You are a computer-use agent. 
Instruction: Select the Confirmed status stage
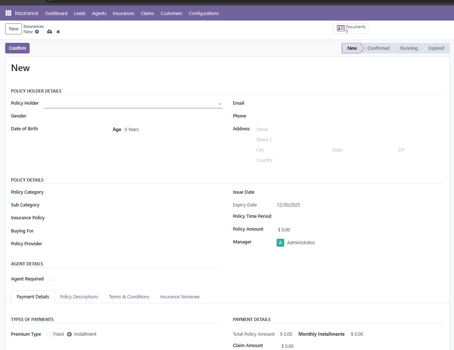[378, 48]
